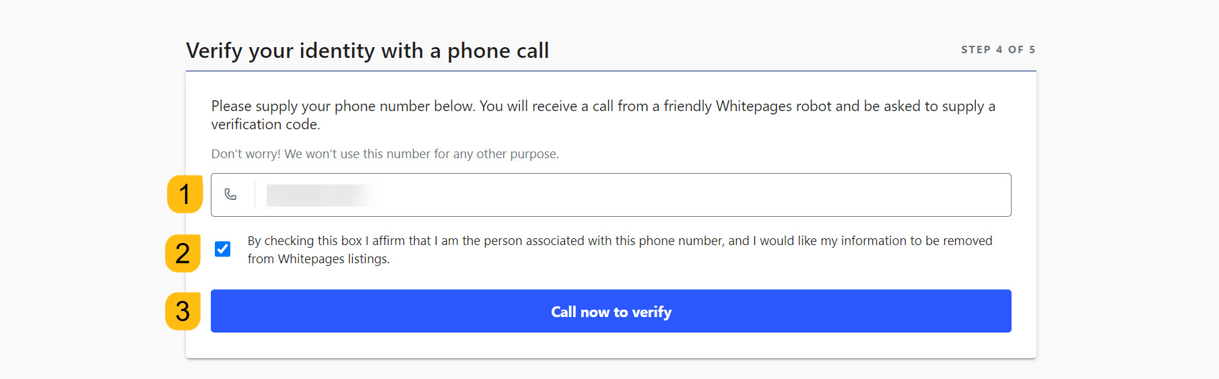This screenshot has width=1219, height=379.
Task: Click the yellow step 1 badge
Action: 185,195
